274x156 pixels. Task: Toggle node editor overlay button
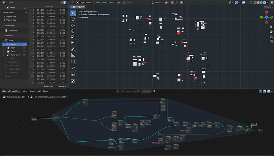pyautogui.click(x=269, y=91)
